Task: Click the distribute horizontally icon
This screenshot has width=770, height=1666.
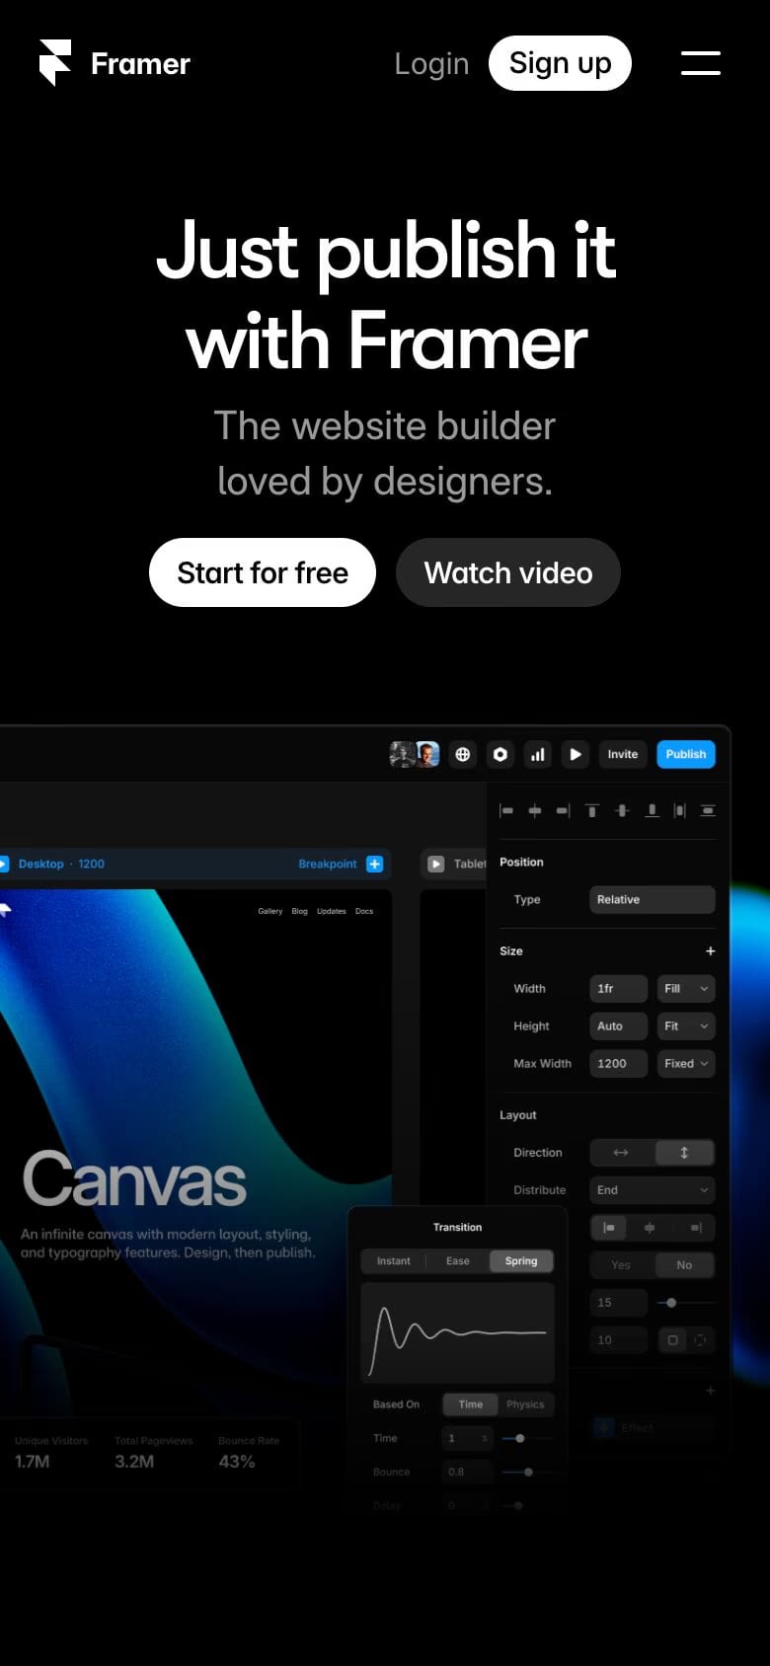Action: pyautogui.click(x=679, y=810)
